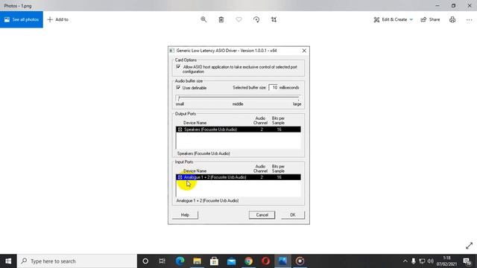Open the date and time clock

pyautogui.click(x=446, y=261)
